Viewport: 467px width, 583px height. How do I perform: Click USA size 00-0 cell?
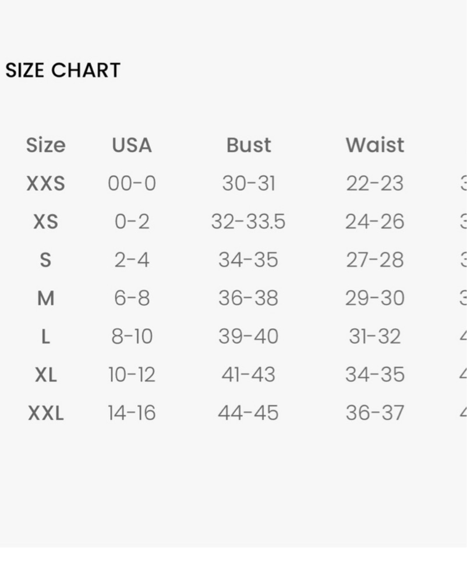[x=132, y=183]
